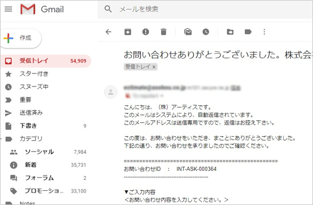
Task: Go back to inbox with arrow icon
Action: pyautogui.click(x=108, y=32)
